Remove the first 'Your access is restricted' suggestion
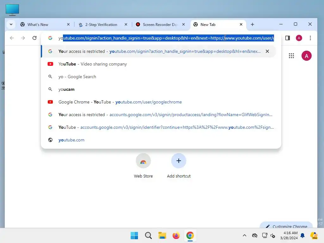The image size is (324, 243). coord(267,51)
